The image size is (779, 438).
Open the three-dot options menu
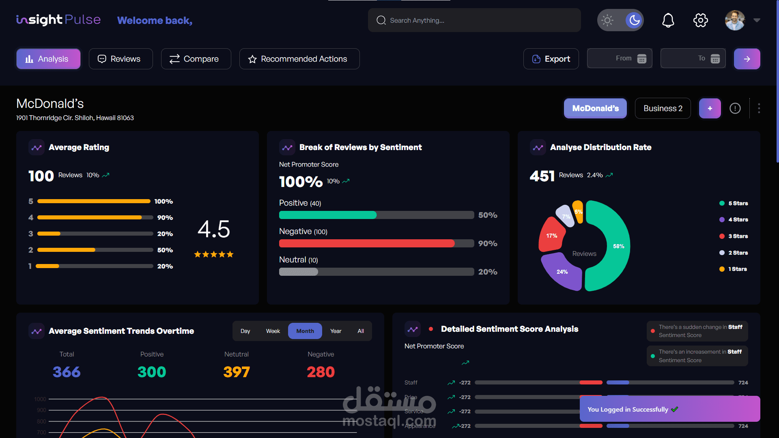pos(759,108)
